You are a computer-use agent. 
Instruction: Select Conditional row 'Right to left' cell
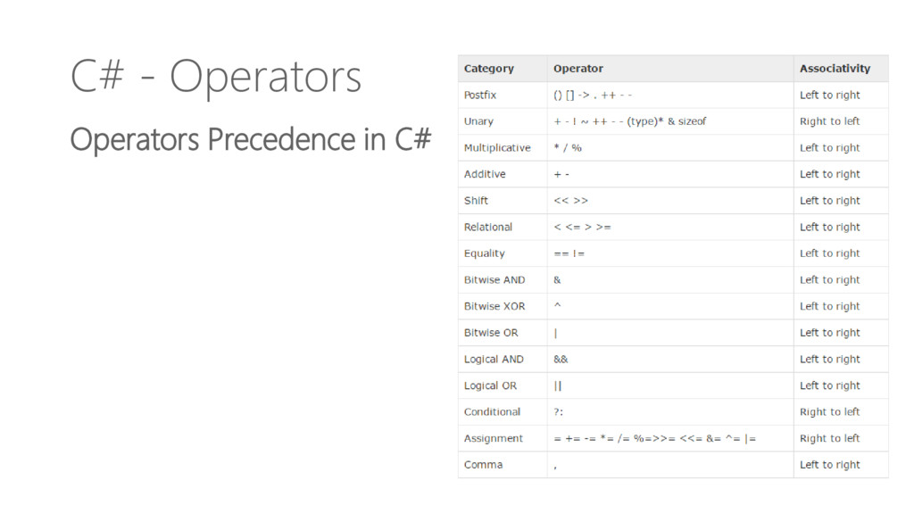click(841, 412)
